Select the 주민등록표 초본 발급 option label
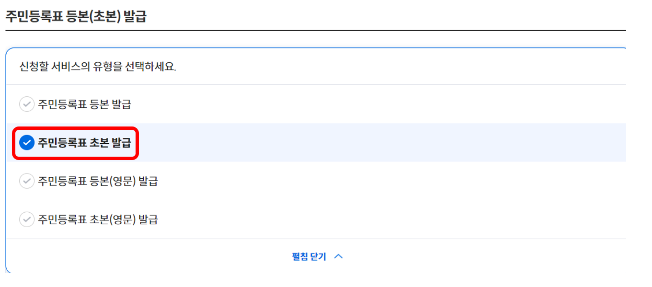 (x=84, y=143)
